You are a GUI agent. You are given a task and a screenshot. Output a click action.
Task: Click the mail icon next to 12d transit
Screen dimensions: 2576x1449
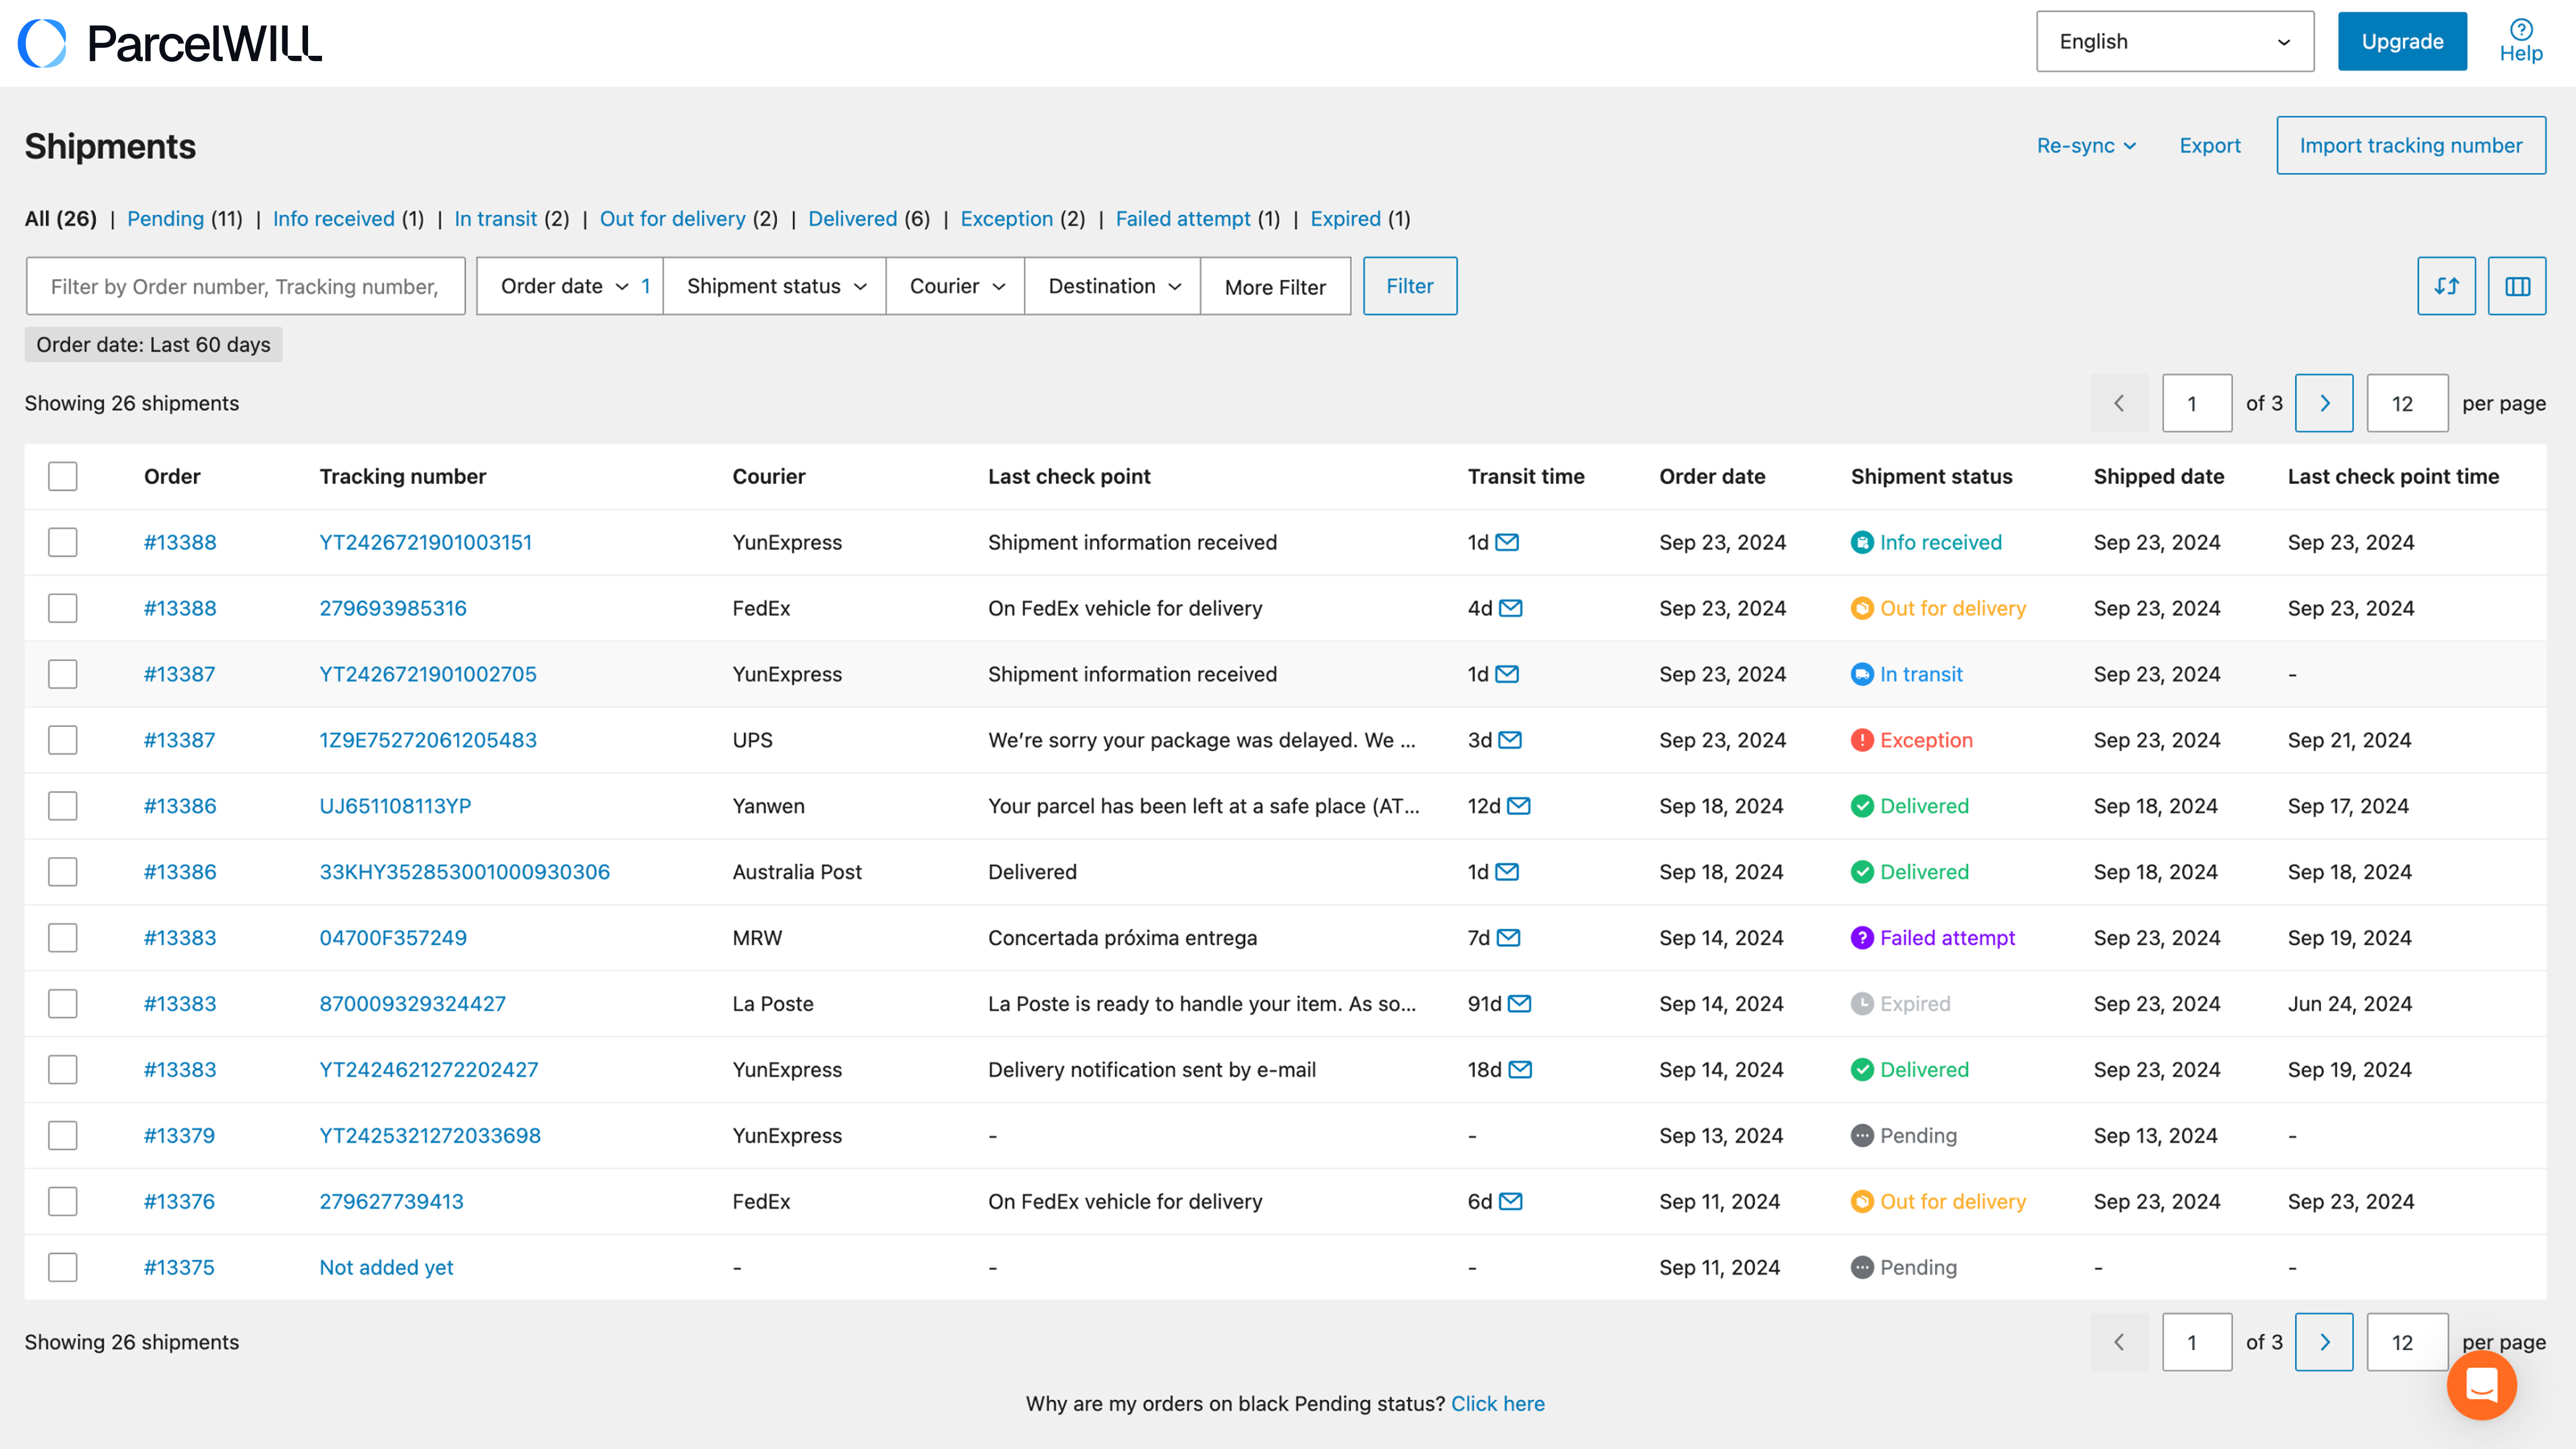click(1518, 806)
